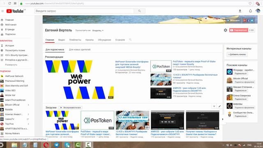The height and width of the screenshot is (148, 263).
Task: Open the notifications bell
Action: 250,11
